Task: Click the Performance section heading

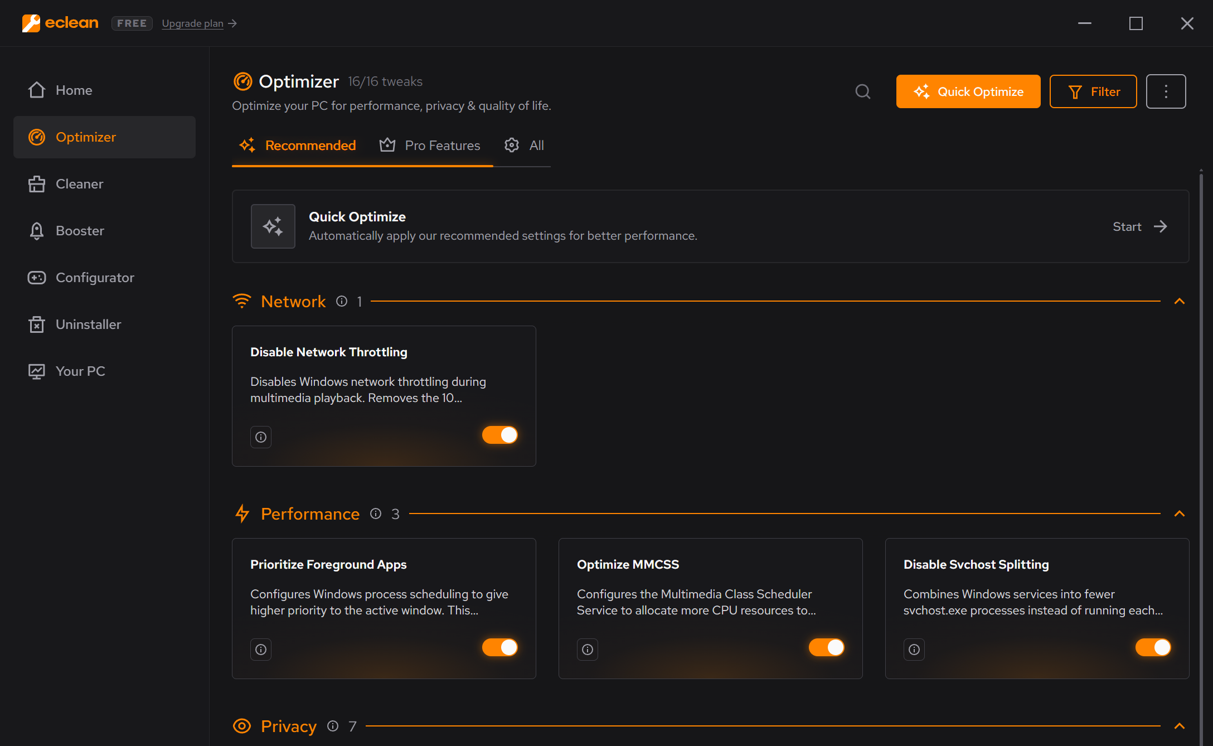Action: coord(310,514)
